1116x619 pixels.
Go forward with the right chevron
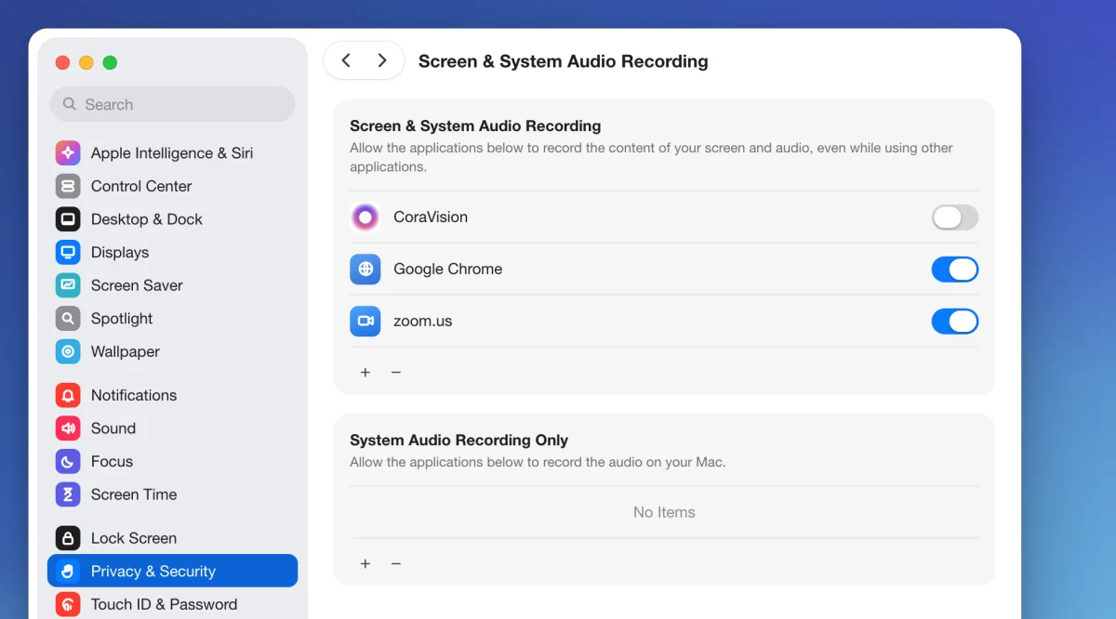coord(382,60)
